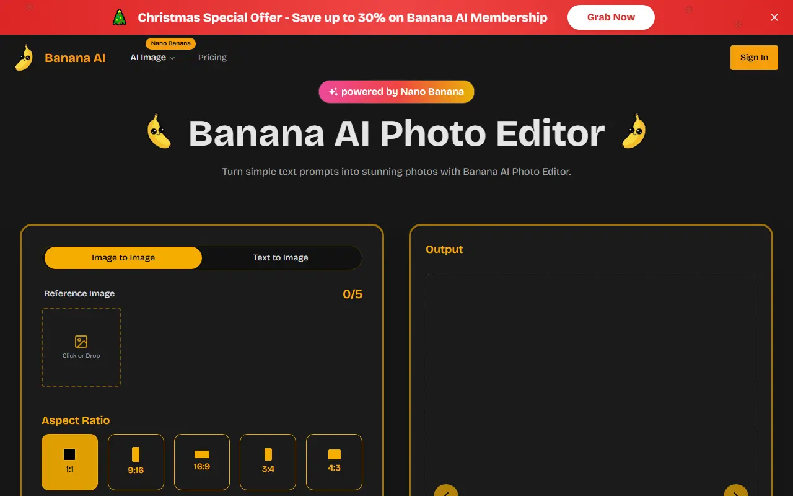Viewport: 793px width, 496px height.
Task: Switch aspect ratio back to square 1:1
Action: [69, 462]
